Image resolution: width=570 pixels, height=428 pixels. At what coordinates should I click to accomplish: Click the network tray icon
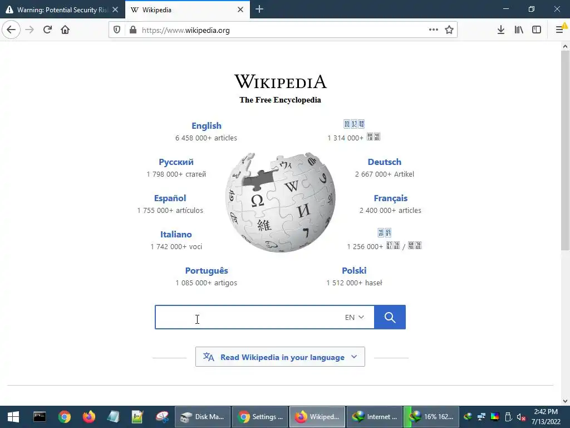(x=481, y=417)
